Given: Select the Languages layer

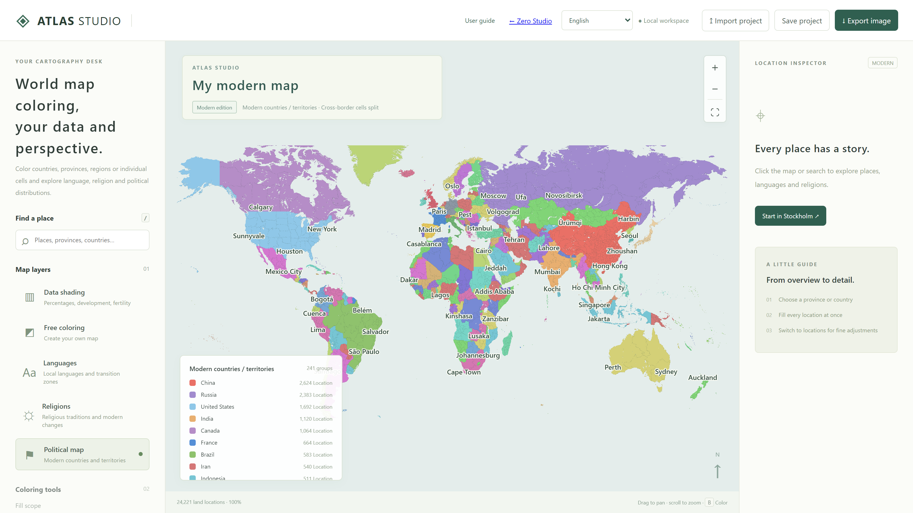Looking at the screenshot, I should [82, 372].
